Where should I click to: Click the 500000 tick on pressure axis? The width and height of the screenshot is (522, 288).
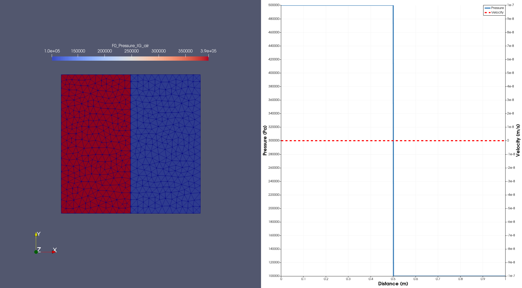[x=274, y=5]
